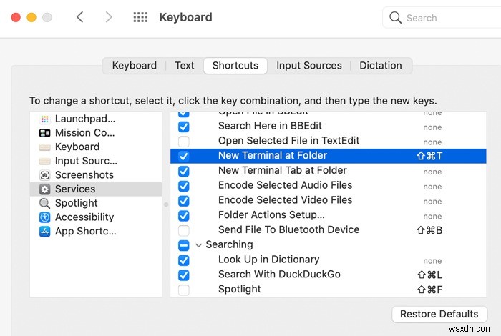Viewport: 501px width, 336px height.
Task: Click the Screenshots category icon
Action: pos(44,175)
